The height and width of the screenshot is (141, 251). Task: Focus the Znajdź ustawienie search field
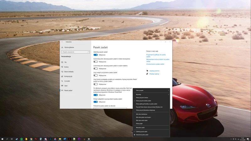pyautogui.click(x=75, y=52)
